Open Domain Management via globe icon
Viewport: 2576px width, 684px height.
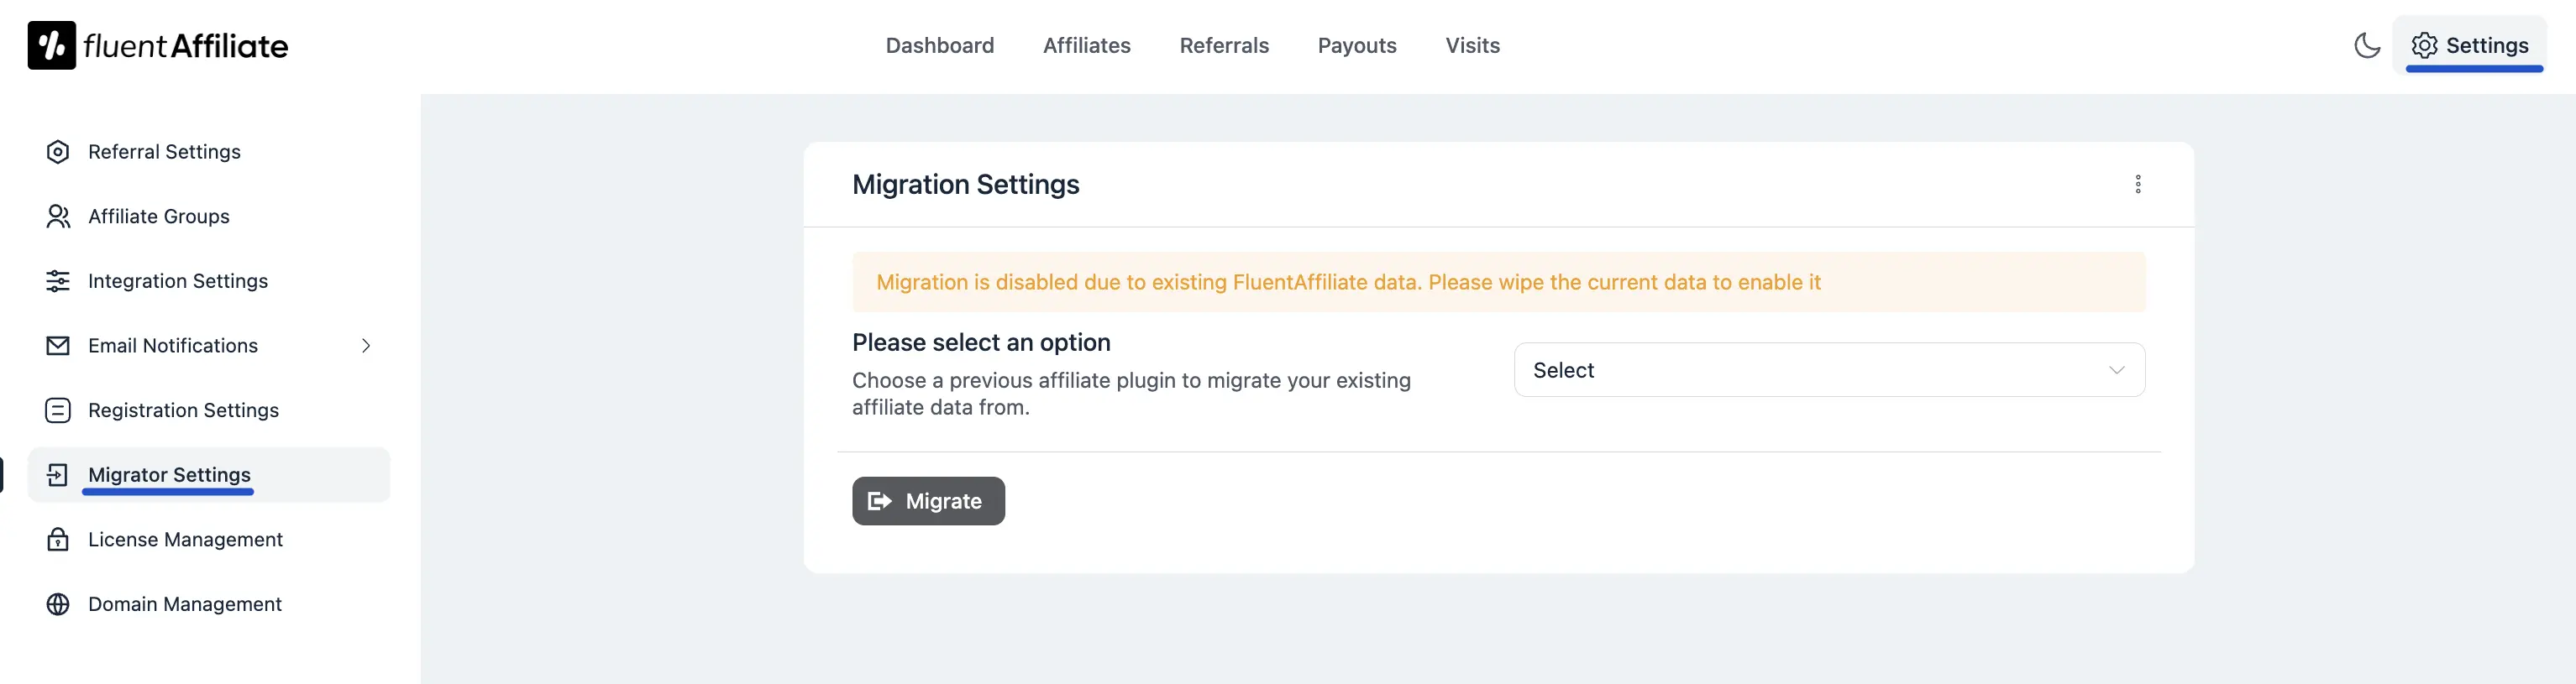pyautogui.click(x=58, y=604)
